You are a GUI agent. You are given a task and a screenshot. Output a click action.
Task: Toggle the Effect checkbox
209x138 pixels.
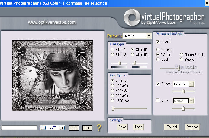click(x=158, y=84)
